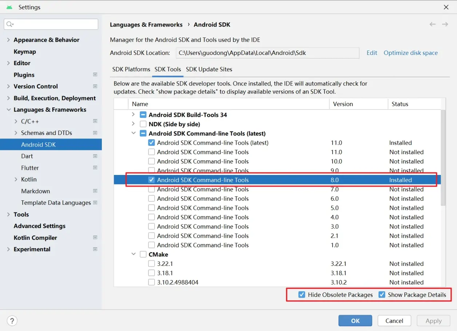Click the OK button
Image resolution: width=457 pixels, height=331 pixels.
coord(355,320)
